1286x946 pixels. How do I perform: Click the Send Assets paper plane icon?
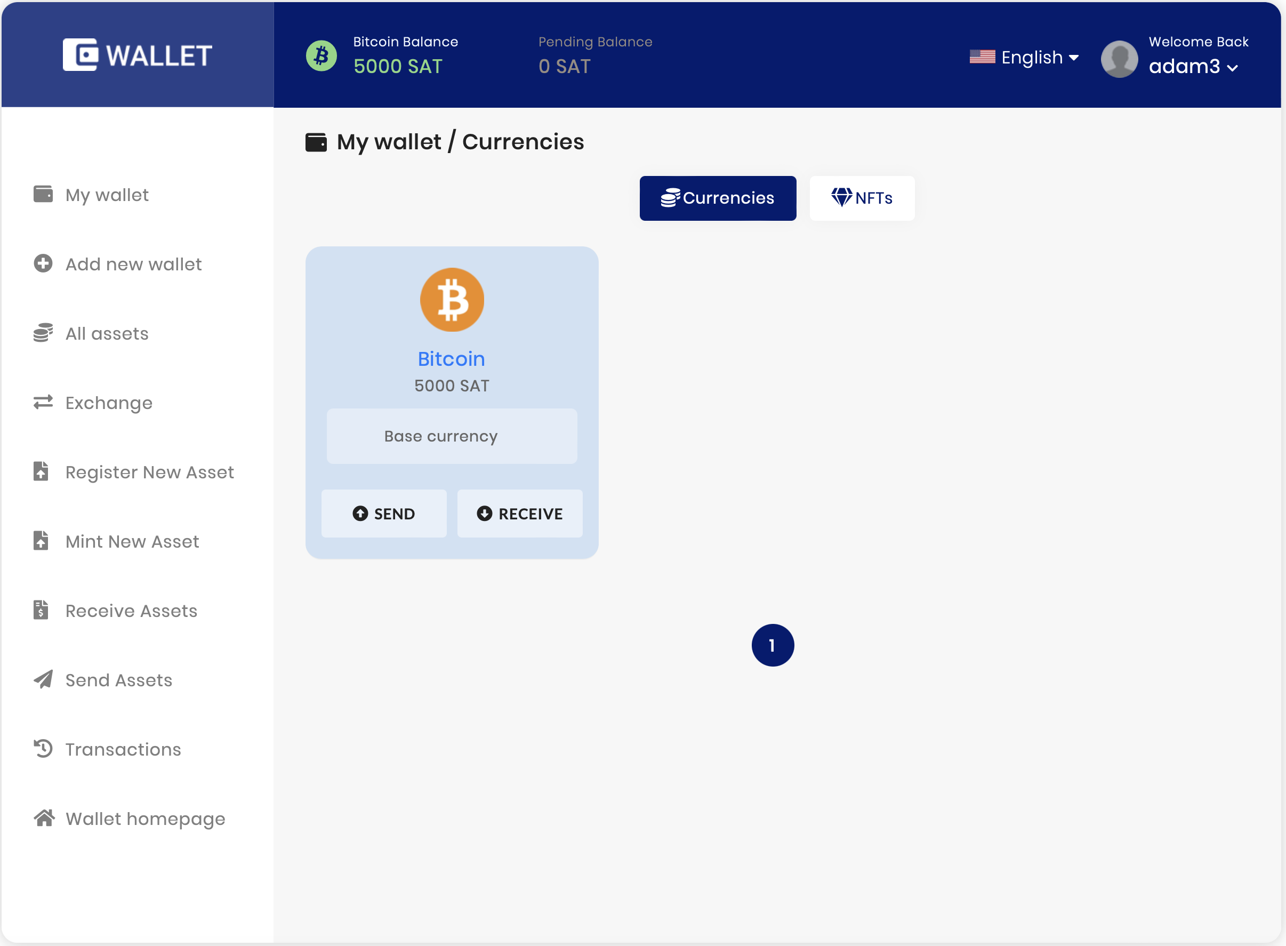[43, 680]
